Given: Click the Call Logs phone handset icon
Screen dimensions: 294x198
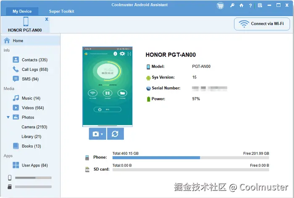Looking at the screenshot, I should click(x=16, y=69).
